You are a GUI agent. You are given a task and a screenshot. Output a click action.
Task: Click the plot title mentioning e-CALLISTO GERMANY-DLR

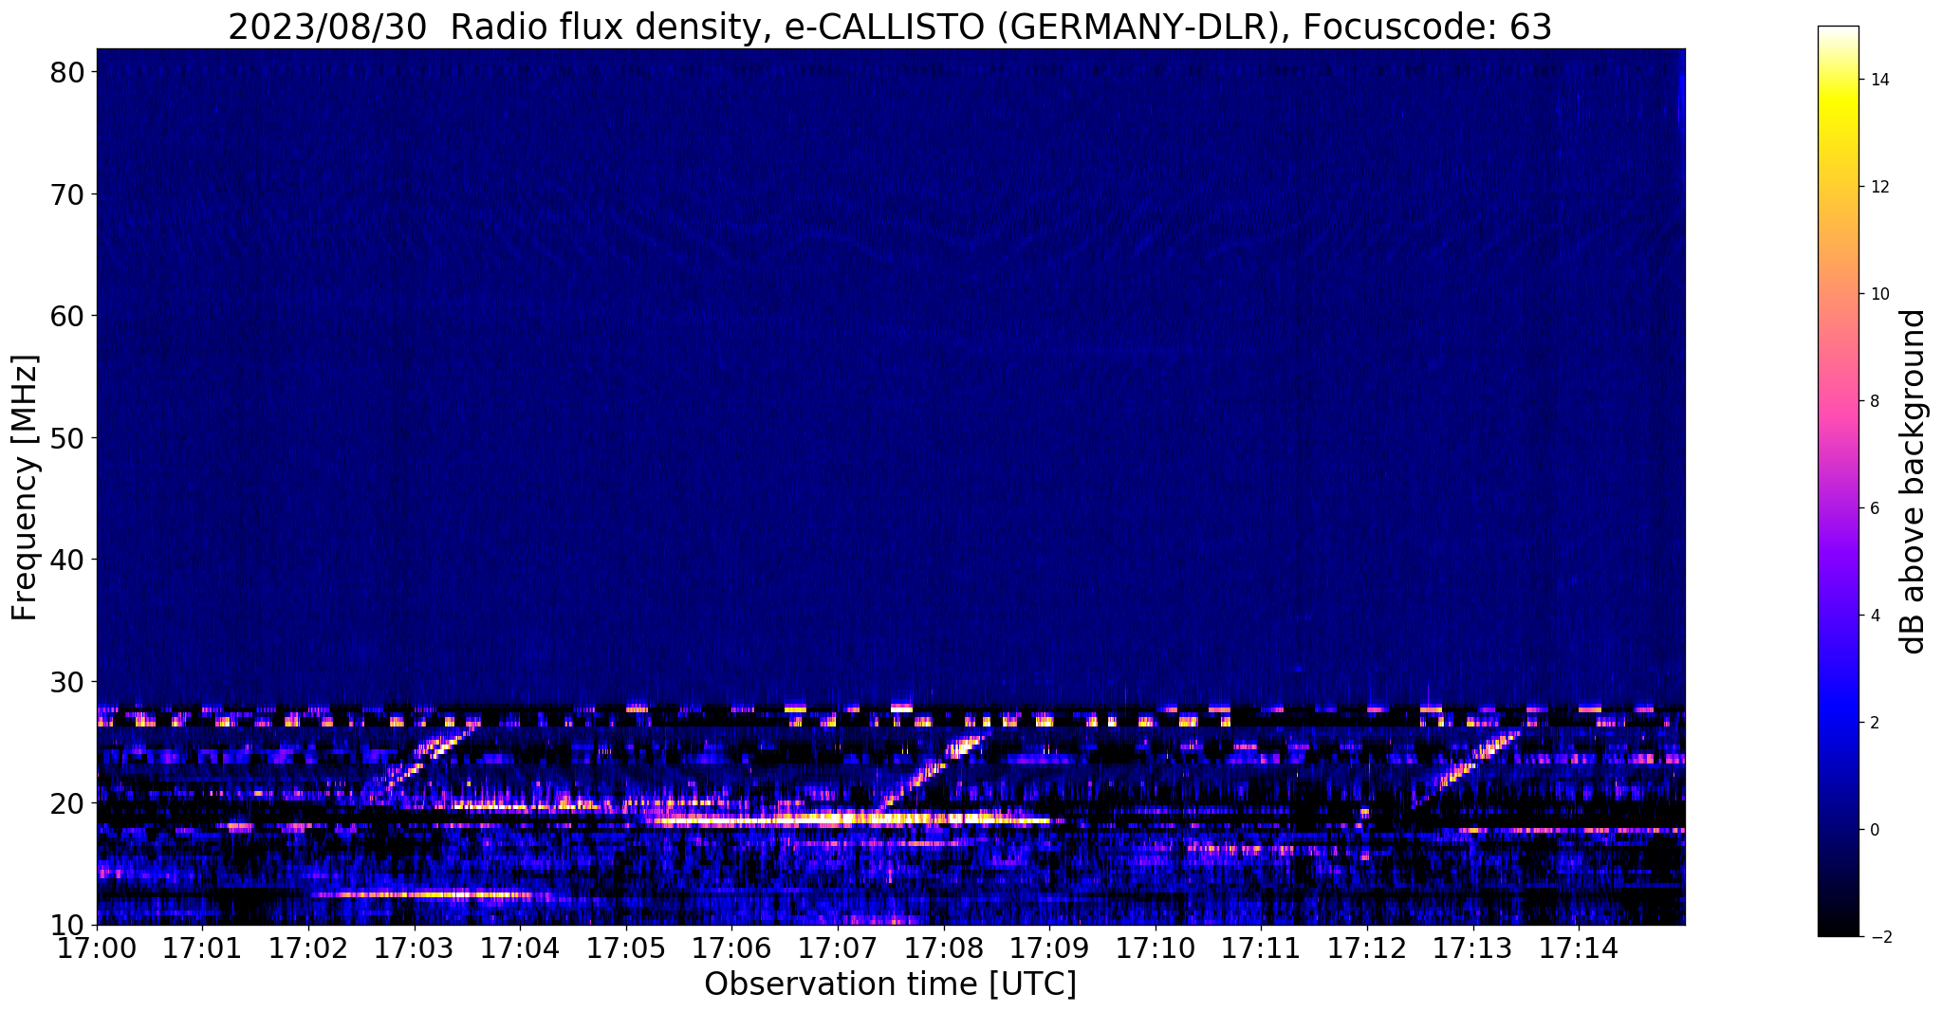pyautogui.click(x=890, y=28)
